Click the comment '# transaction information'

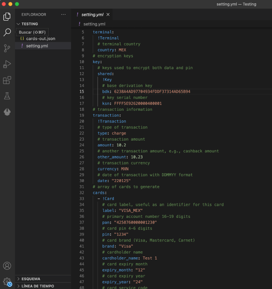tap(123, 110)
